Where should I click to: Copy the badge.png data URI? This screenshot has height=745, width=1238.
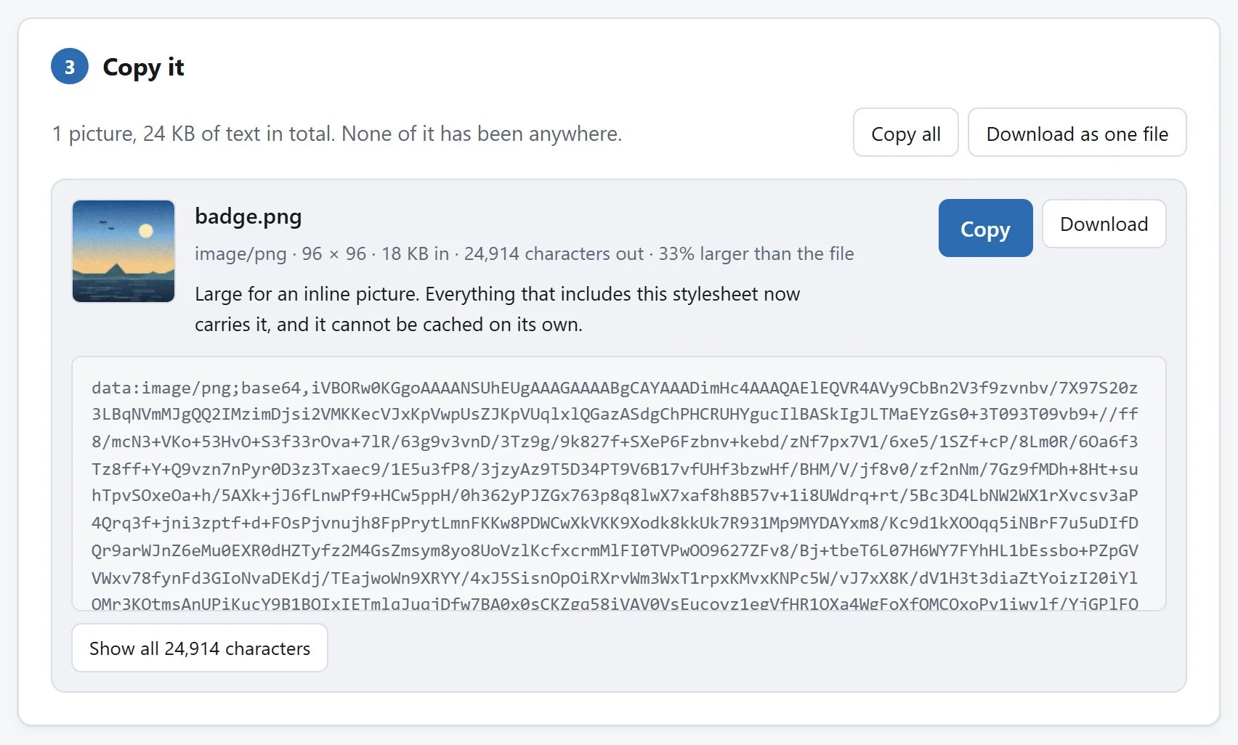(985, 228)
